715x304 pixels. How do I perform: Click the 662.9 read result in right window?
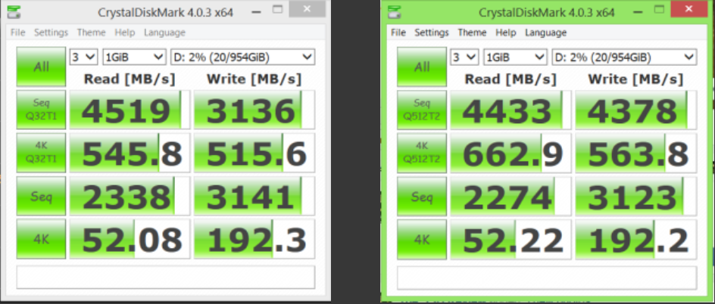click(510, 153)
